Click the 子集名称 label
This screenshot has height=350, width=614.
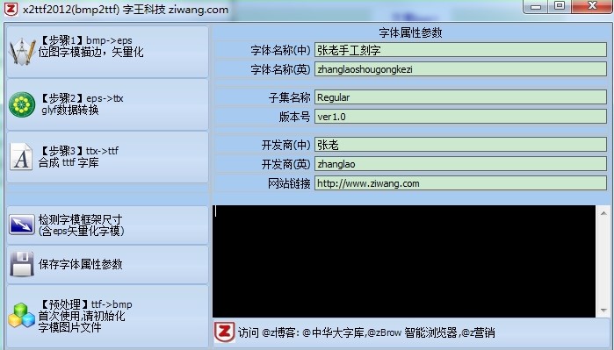point(289,97)
